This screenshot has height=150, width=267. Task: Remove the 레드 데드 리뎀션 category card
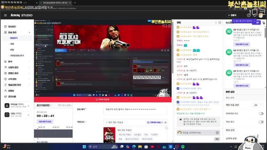coord(167,128)
